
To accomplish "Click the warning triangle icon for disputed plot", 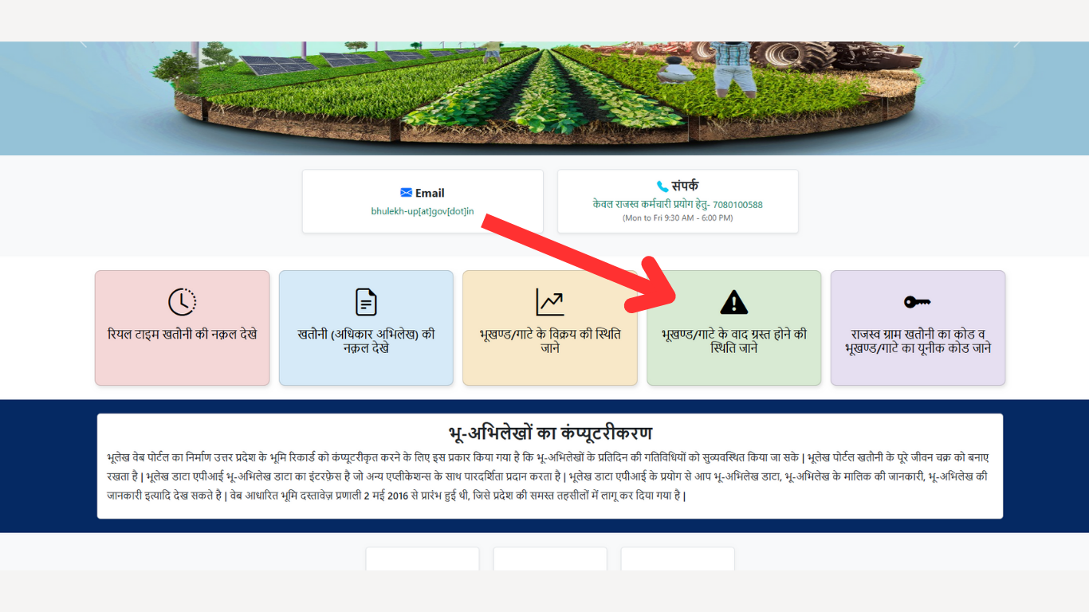I will point(733,303).
